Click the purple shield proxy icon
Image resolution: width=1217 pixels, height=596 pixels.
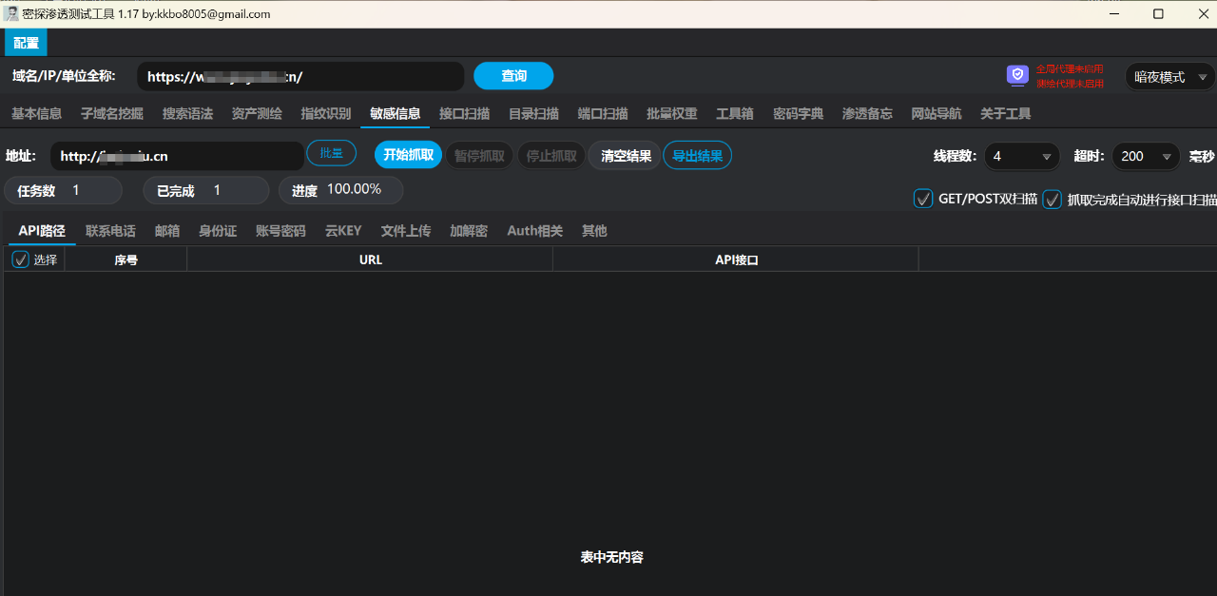coord(1018,75)
